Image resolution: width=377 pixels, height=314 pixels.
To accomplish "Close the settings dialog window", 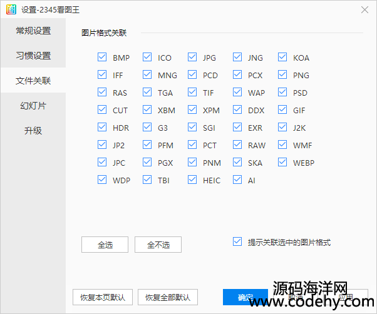I will coord(364,9).
